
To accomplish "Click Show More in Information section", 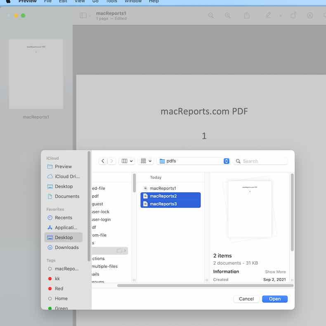I will 275,272.
